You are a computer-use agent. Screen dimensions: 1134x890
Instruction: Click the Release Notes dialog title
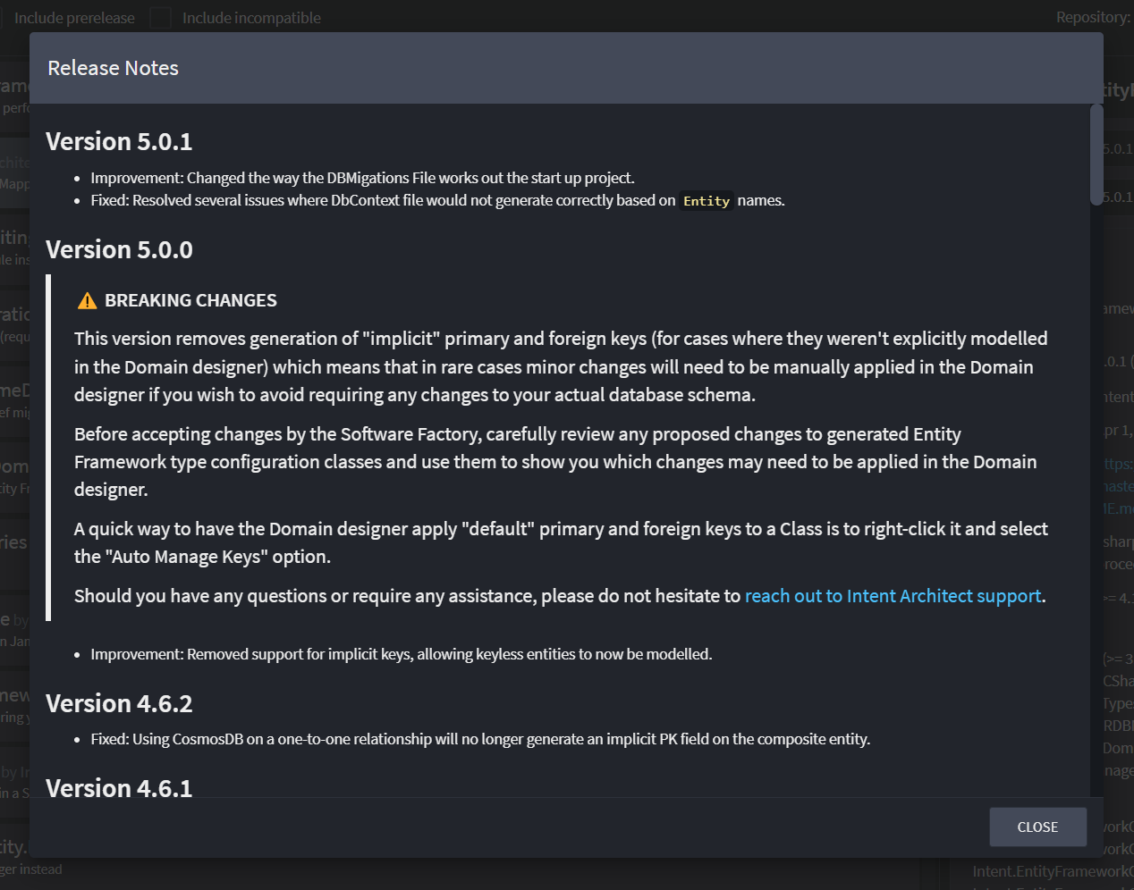pyautogui.click(x=113, y=68)
